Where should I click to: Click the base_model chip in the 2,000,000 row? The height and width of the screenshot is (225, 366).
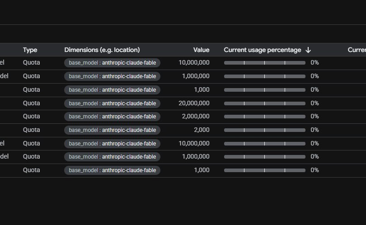[112, 117]
